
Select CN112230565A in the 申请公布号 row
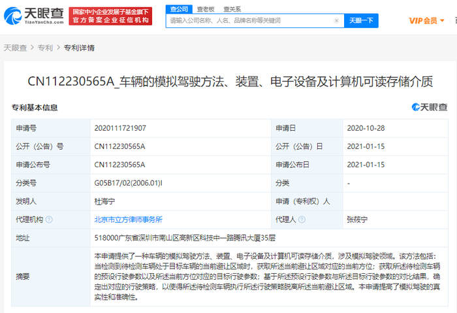pyautogui.click(x=119, y=165)
